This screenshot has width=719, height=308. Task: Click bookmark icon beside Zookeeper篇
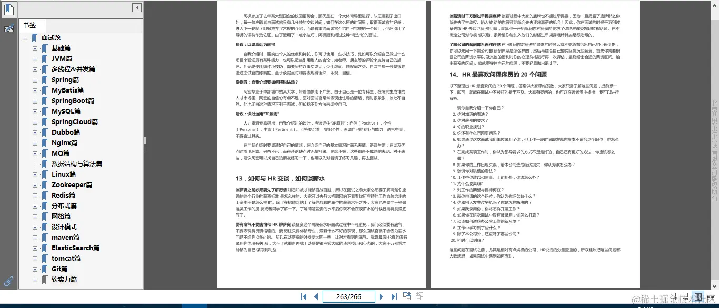(x=45, y=185)
